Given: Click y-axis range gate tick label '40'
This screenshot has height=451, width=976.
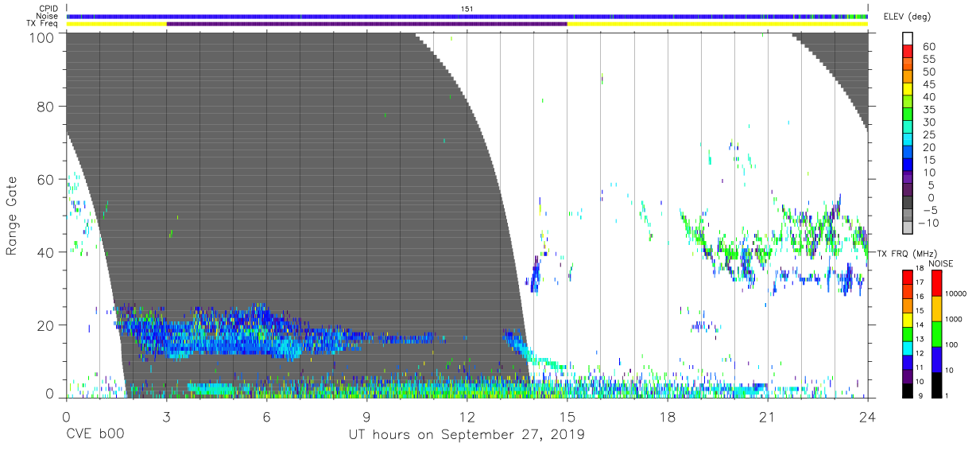Looking at the screenshot, I should (45, 252).
